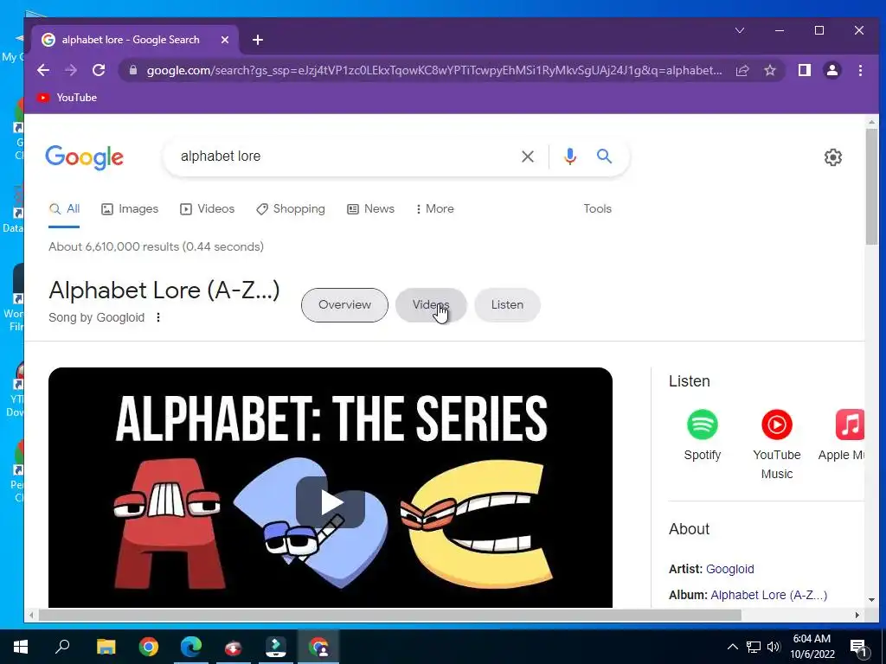Bookmark this tab with the star icon
The height and width of the screenshot is (664, 886).
point(769,70)
